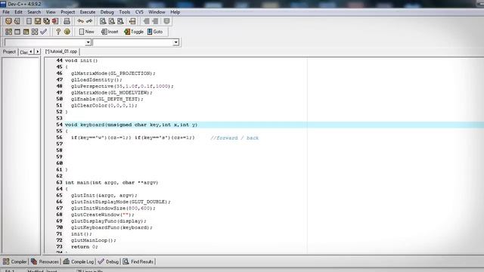Click line 44 'void init()'
The width and height of the screenshot is (484, 272).
[x=81, y=60]
